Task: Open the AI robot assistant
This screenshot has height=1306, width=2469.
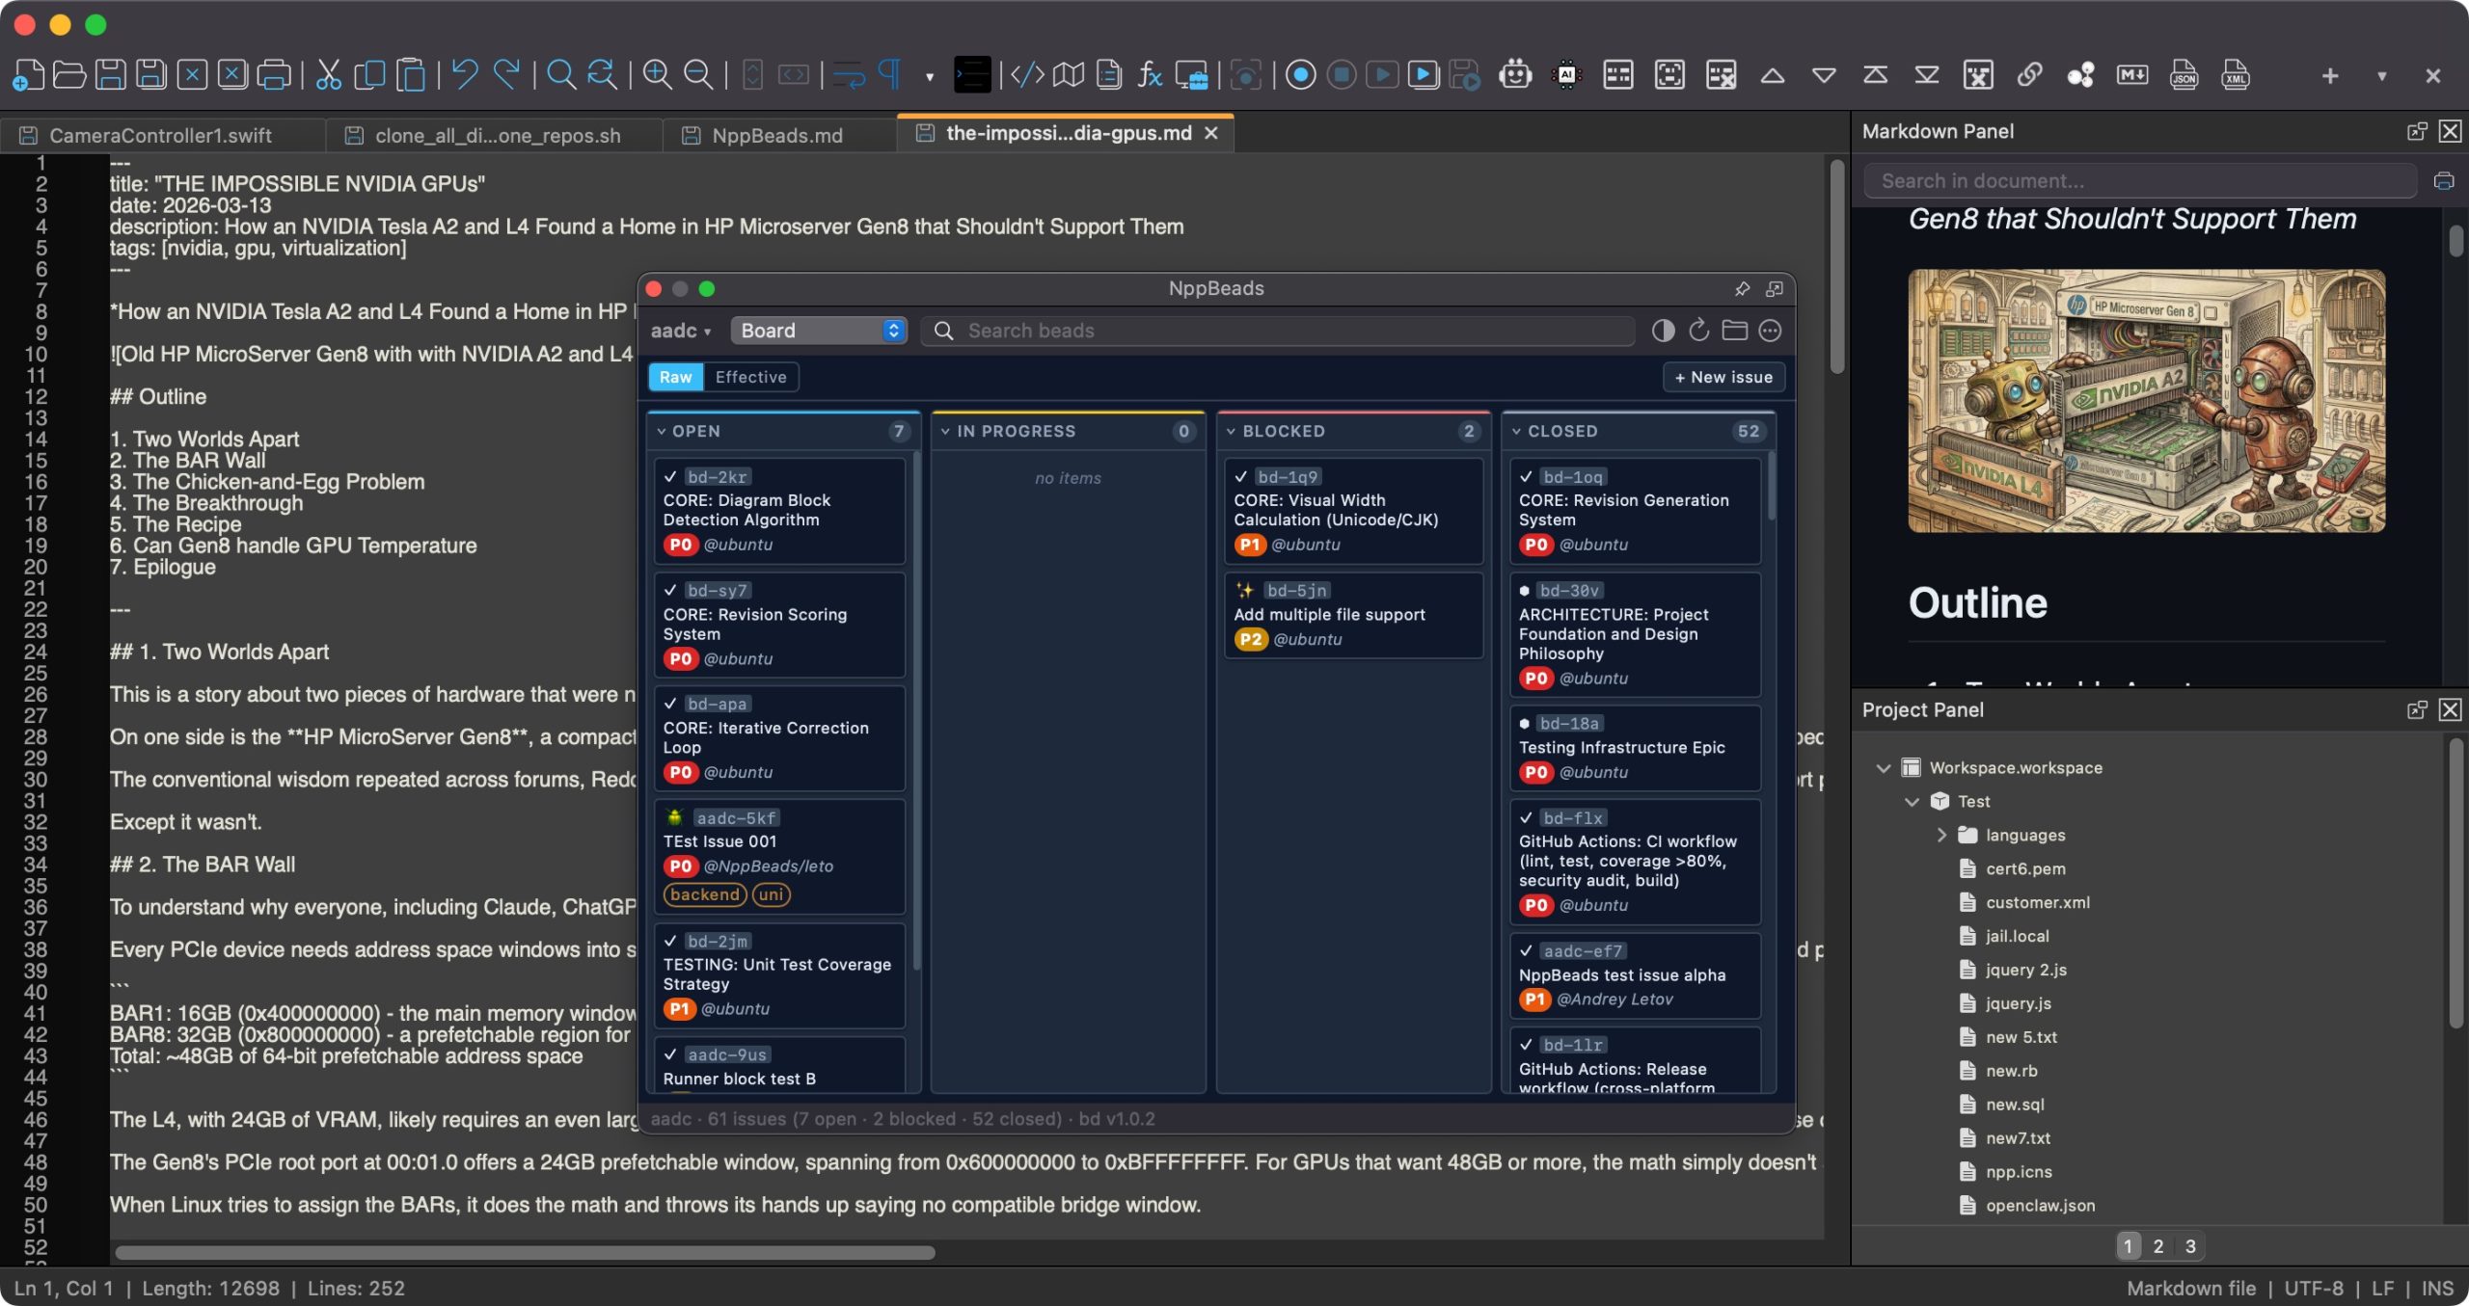Action: coord(1513,74)
